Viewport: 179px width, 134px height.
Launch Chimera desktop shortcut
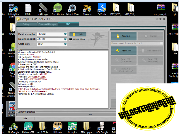(87, 10)
